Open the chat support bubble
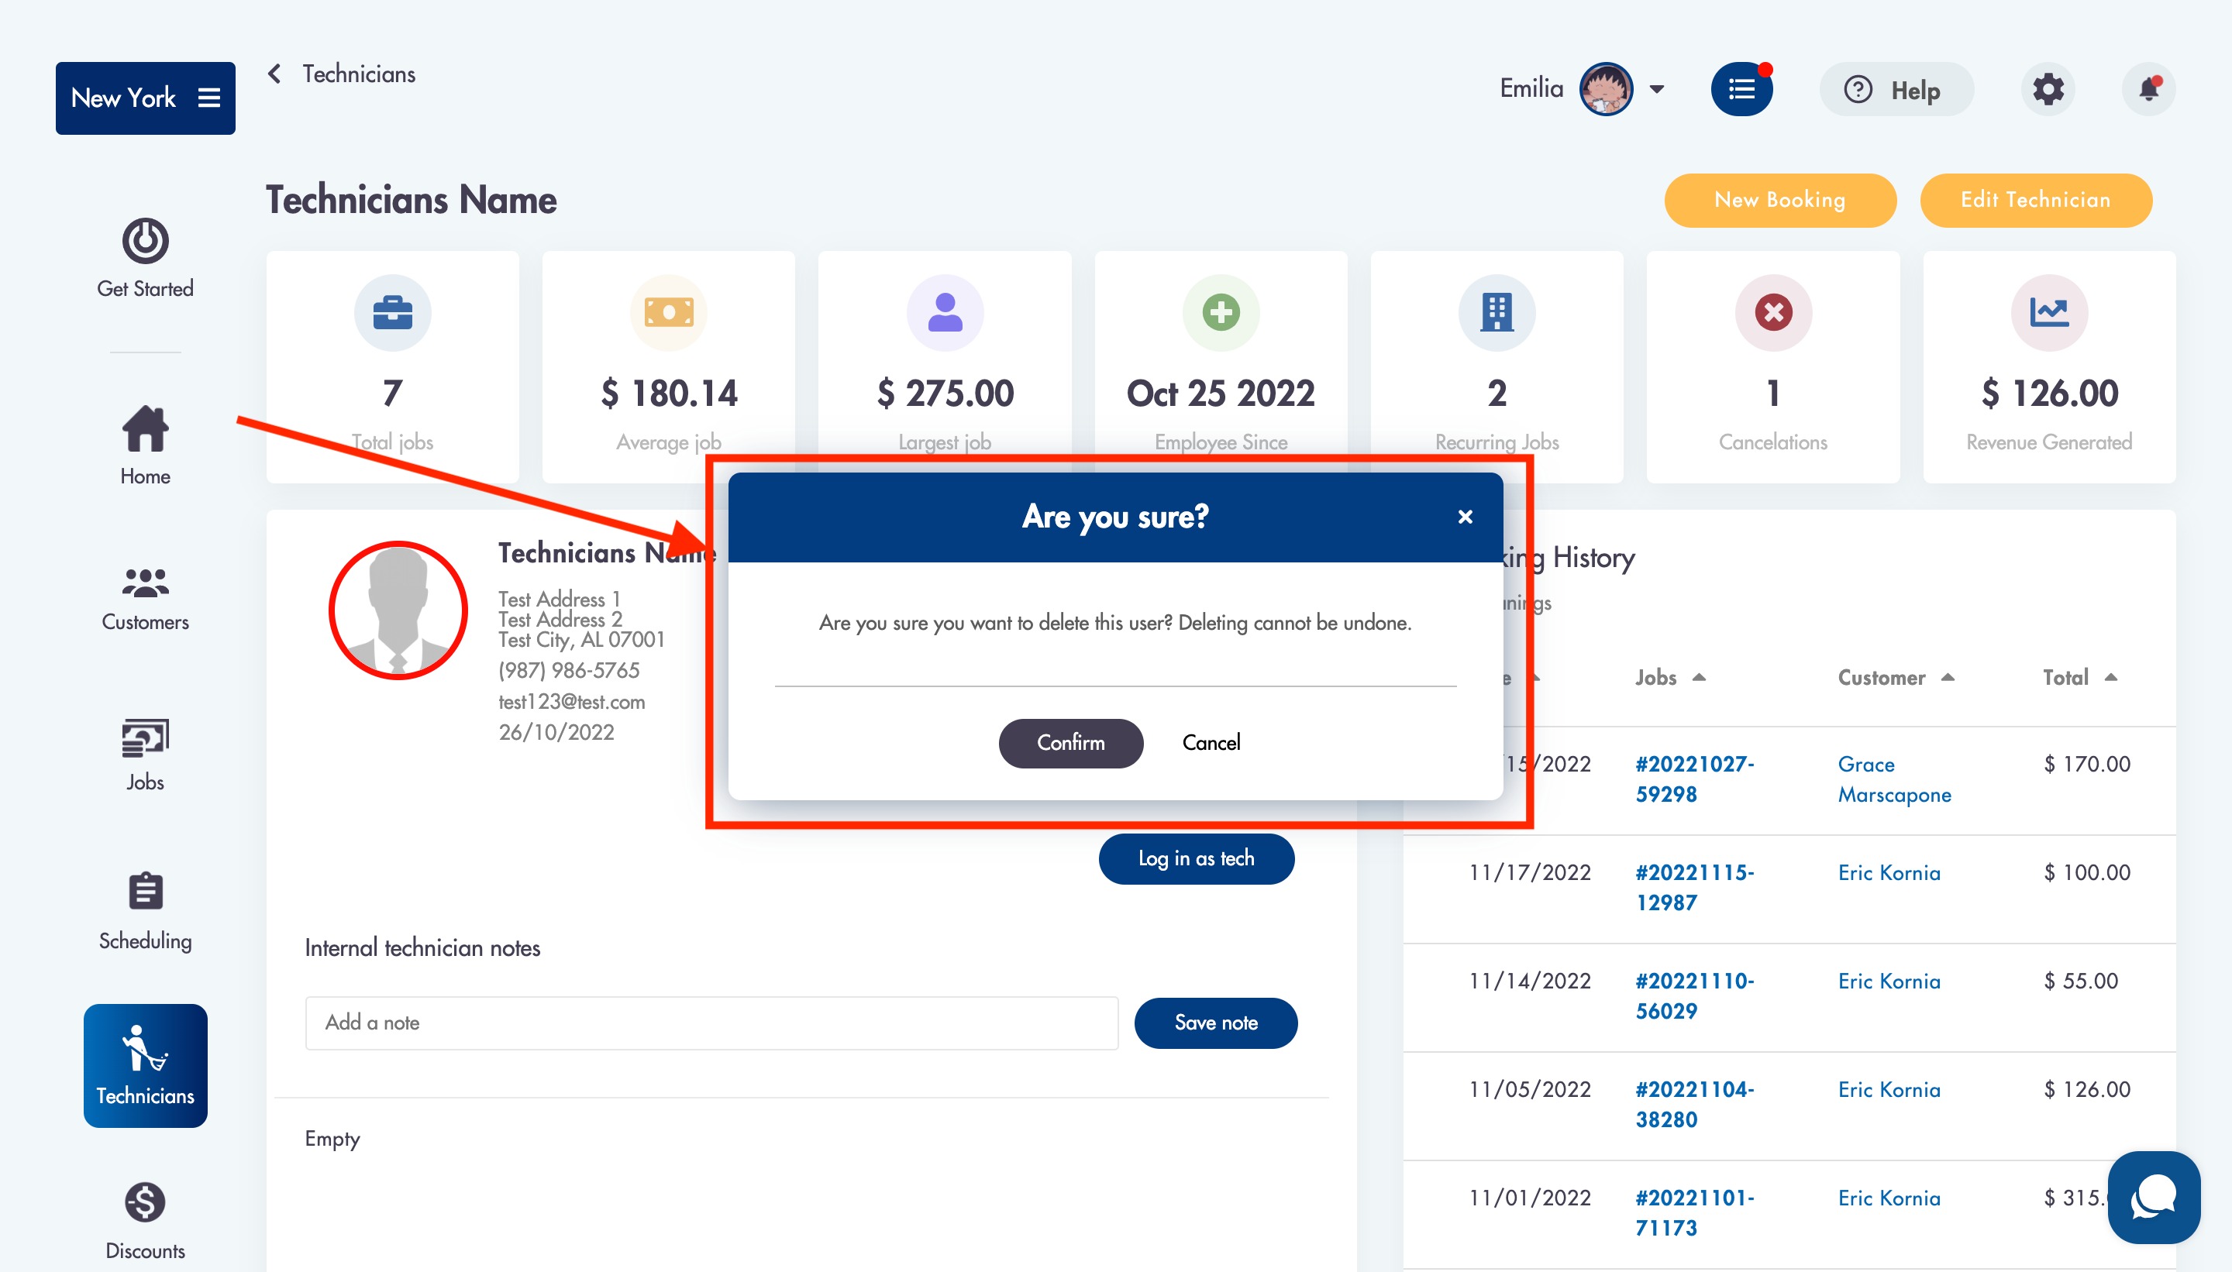The image size is (2232, 1272). (x=2154, y=1197)
